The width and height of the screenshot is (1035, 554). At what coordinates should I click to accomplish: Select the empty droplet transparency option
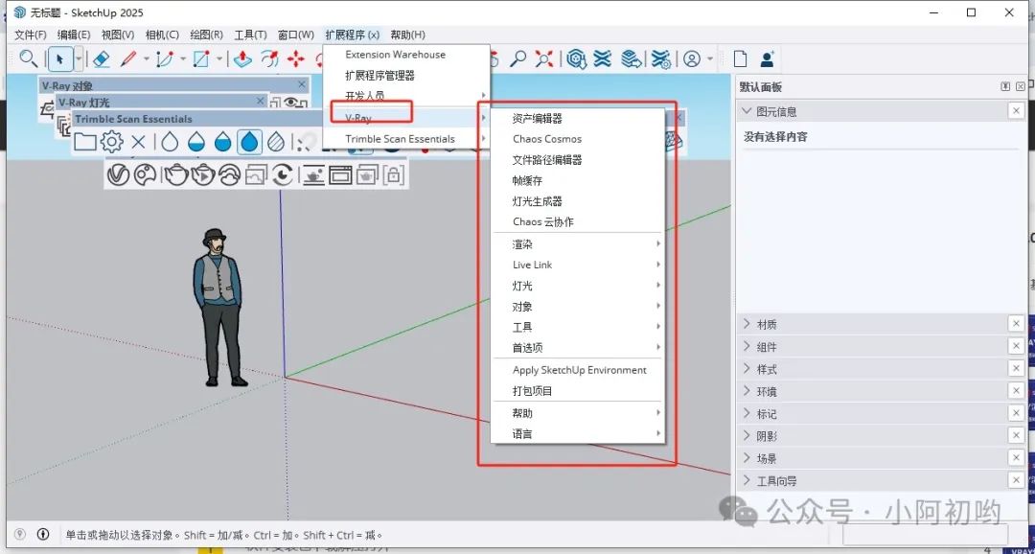click(x=170, y=141)
